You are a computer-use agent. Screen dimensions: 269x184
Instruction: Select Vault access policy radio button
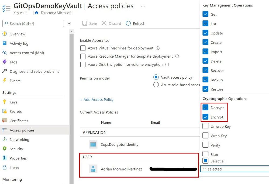[x=156, y=77]
